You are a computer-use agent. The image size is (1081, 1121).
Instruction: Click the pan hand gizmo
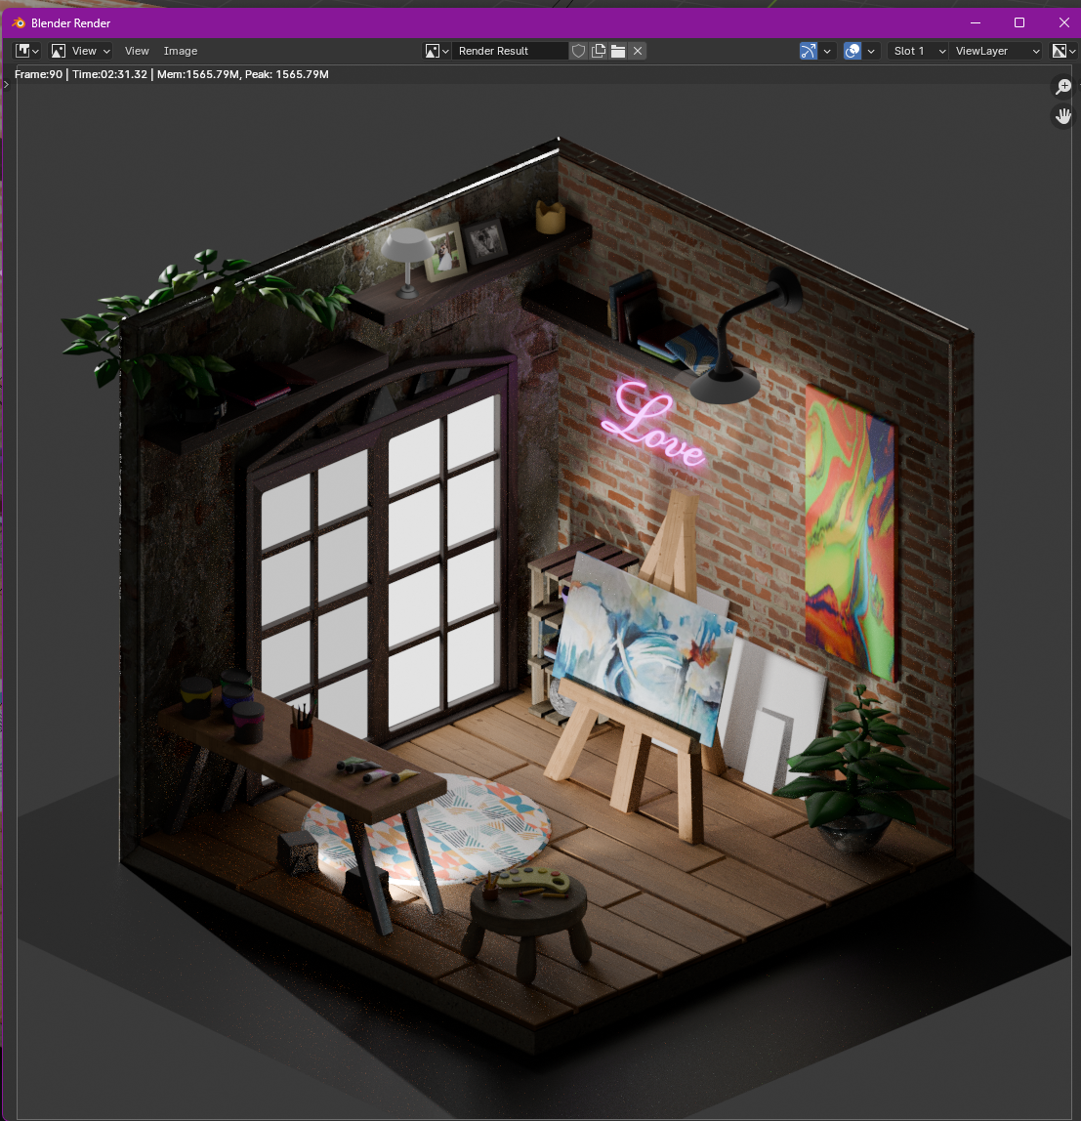click(x=1063, y=116)
